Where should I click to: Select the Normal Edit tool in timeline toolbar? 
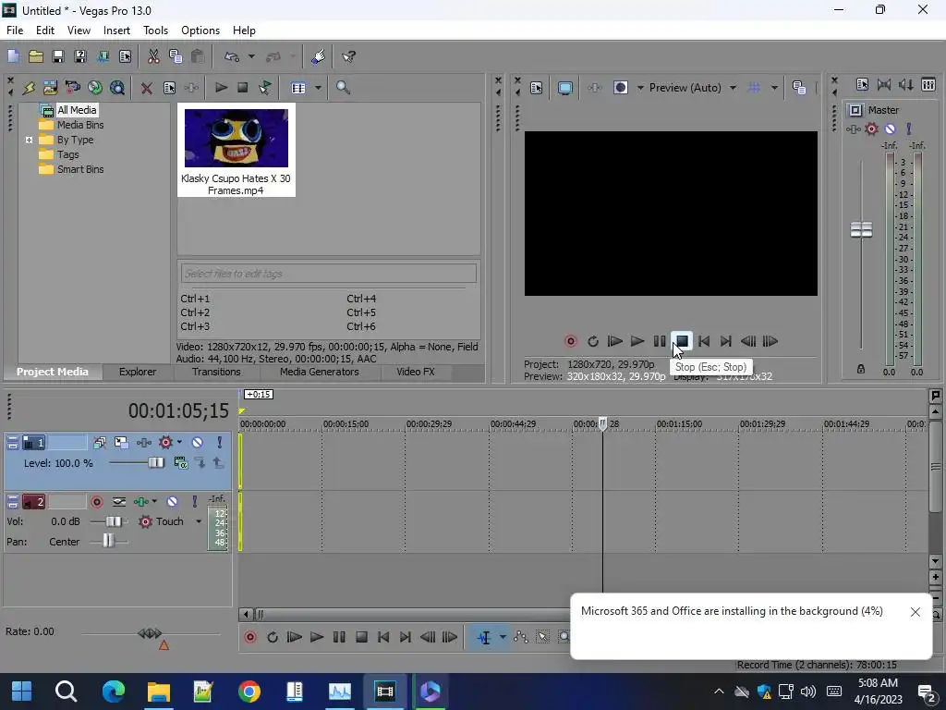[484, 638]
